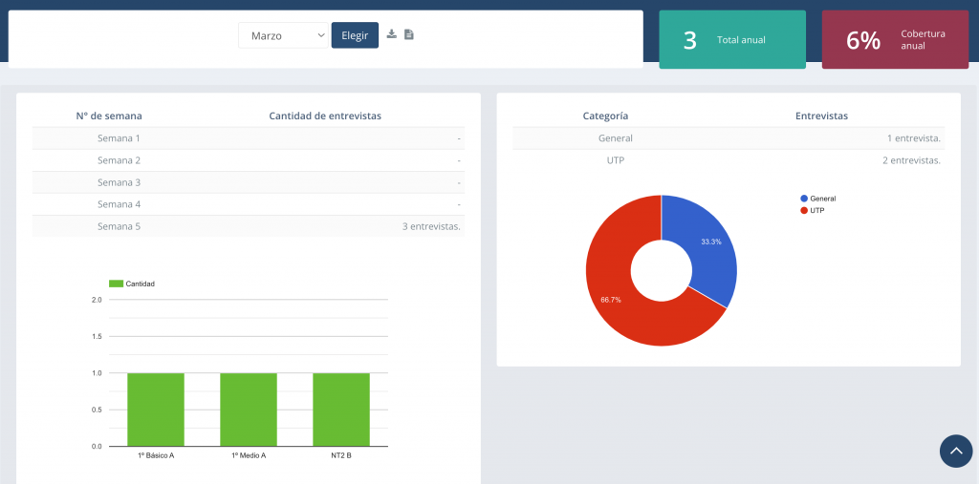Click the 1º Básico A green bar
Image resolution: width=979 pixels, height=484 pixels.
pos(156,410)
